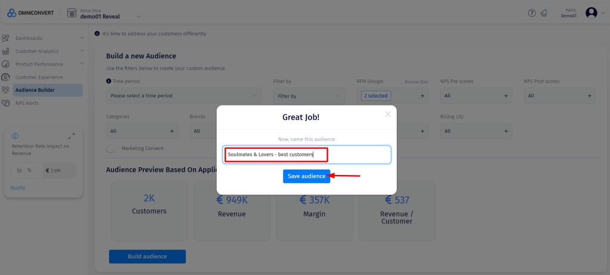This screenshot has height=275, width=610.
Task: Expand the Product Performance submenu
Action: (82, 64)
